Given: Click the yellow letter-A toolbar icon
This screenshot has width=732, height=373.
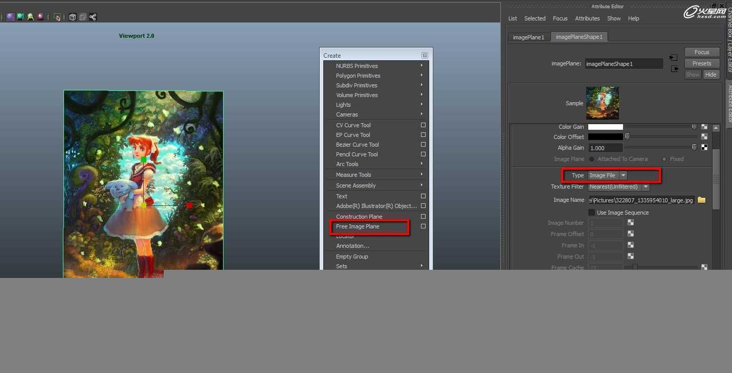Looking at the screenshot, I should [30, 17].
